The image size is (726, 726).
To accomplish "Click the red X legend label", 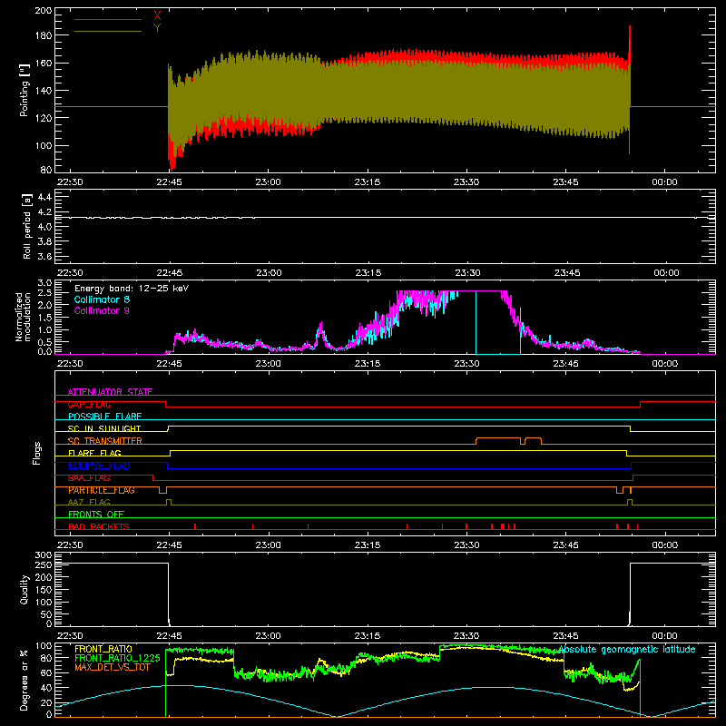I will point(157,16).
